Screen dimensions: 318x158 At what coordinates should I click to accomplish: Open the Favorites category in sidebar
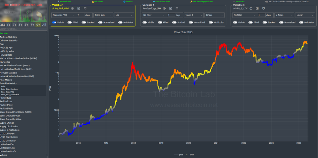4,33
